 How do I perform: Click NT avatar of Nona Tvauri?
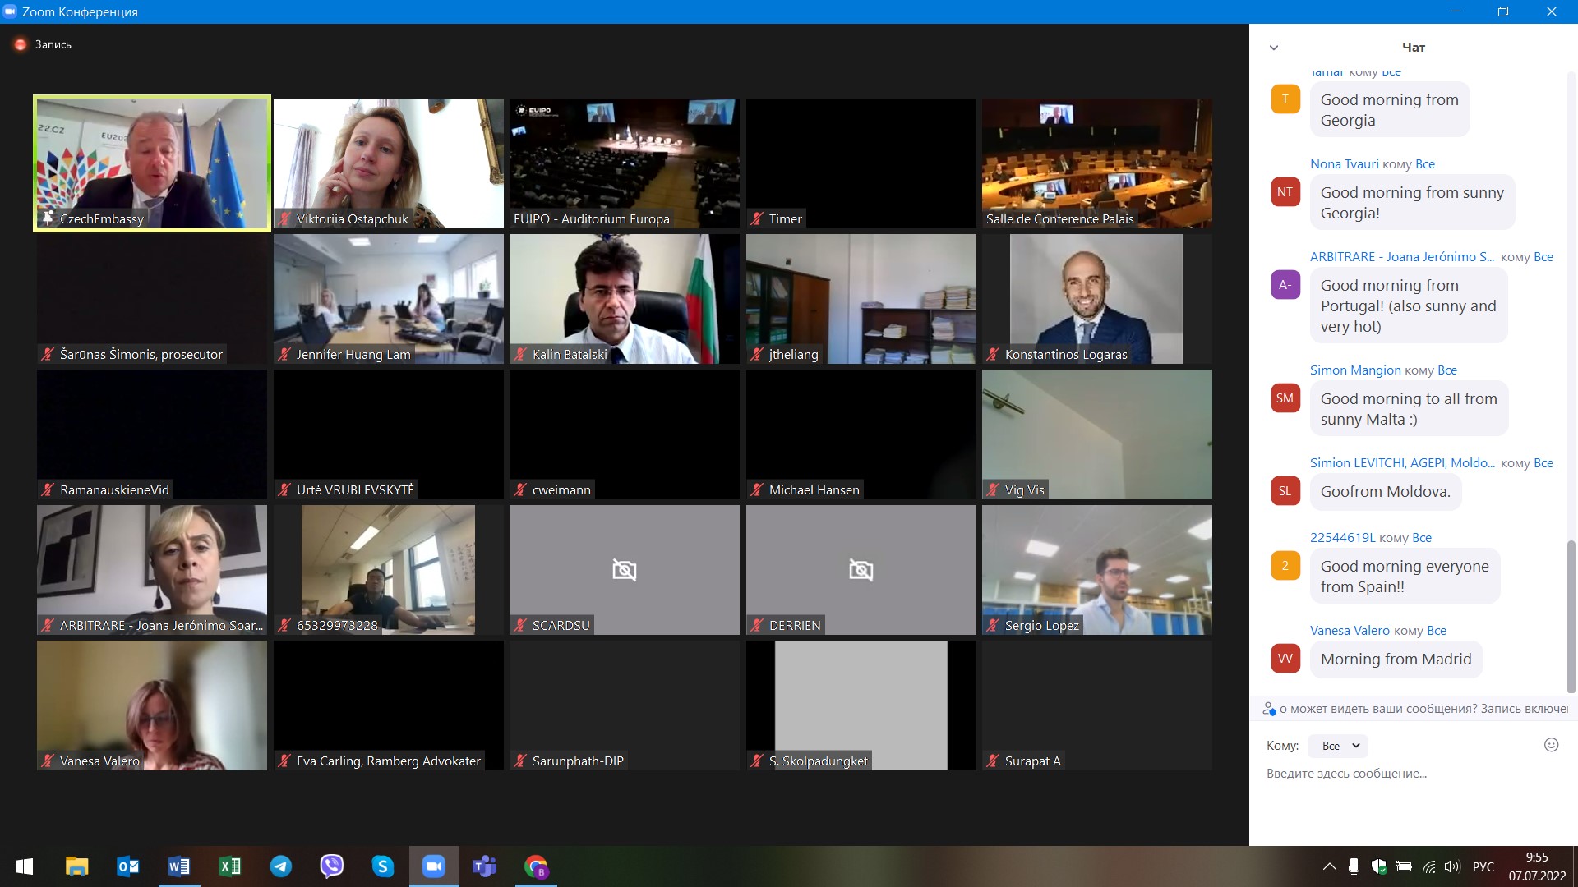pos(1285,192)
